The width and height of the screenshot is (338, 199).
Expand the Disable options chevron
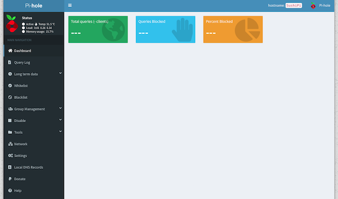point(60,120)
